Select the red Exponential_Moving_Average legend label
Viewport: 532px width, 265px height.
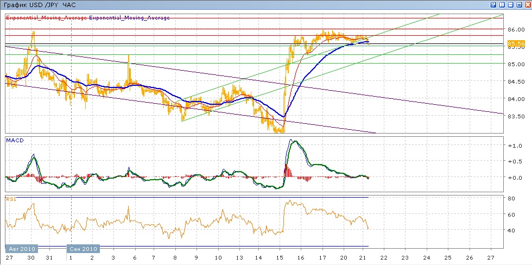pos(46,18)
